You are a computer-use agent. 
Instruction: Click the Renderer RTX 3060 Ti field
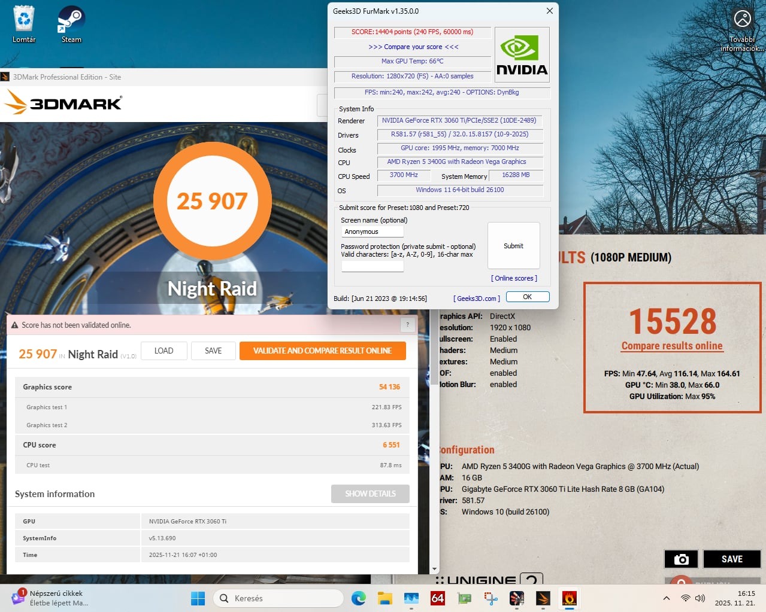[x=459, y=120]
